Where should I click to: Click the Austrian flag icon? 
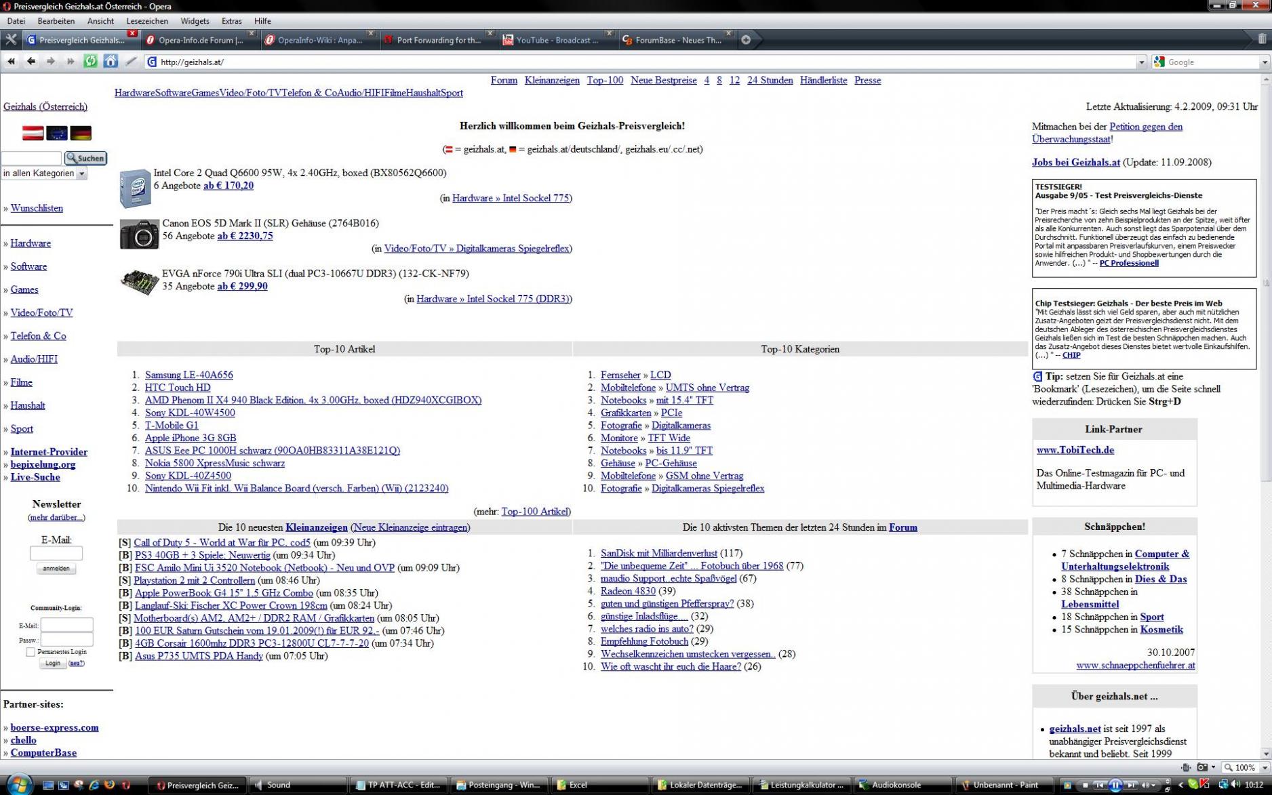(x=33, y=134)
